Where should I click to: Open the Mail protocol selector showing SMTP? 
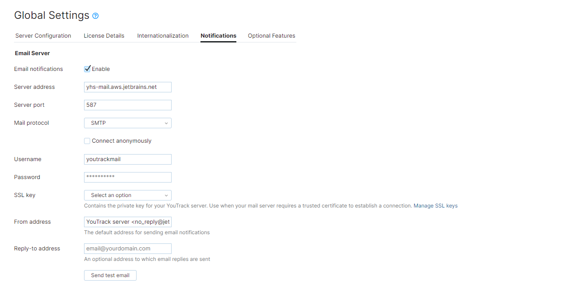127,123
